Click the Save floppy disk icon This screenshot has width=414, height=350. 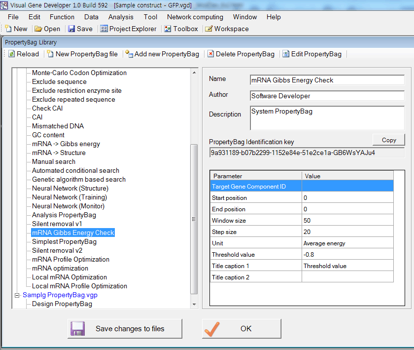[x=71, y=29]
